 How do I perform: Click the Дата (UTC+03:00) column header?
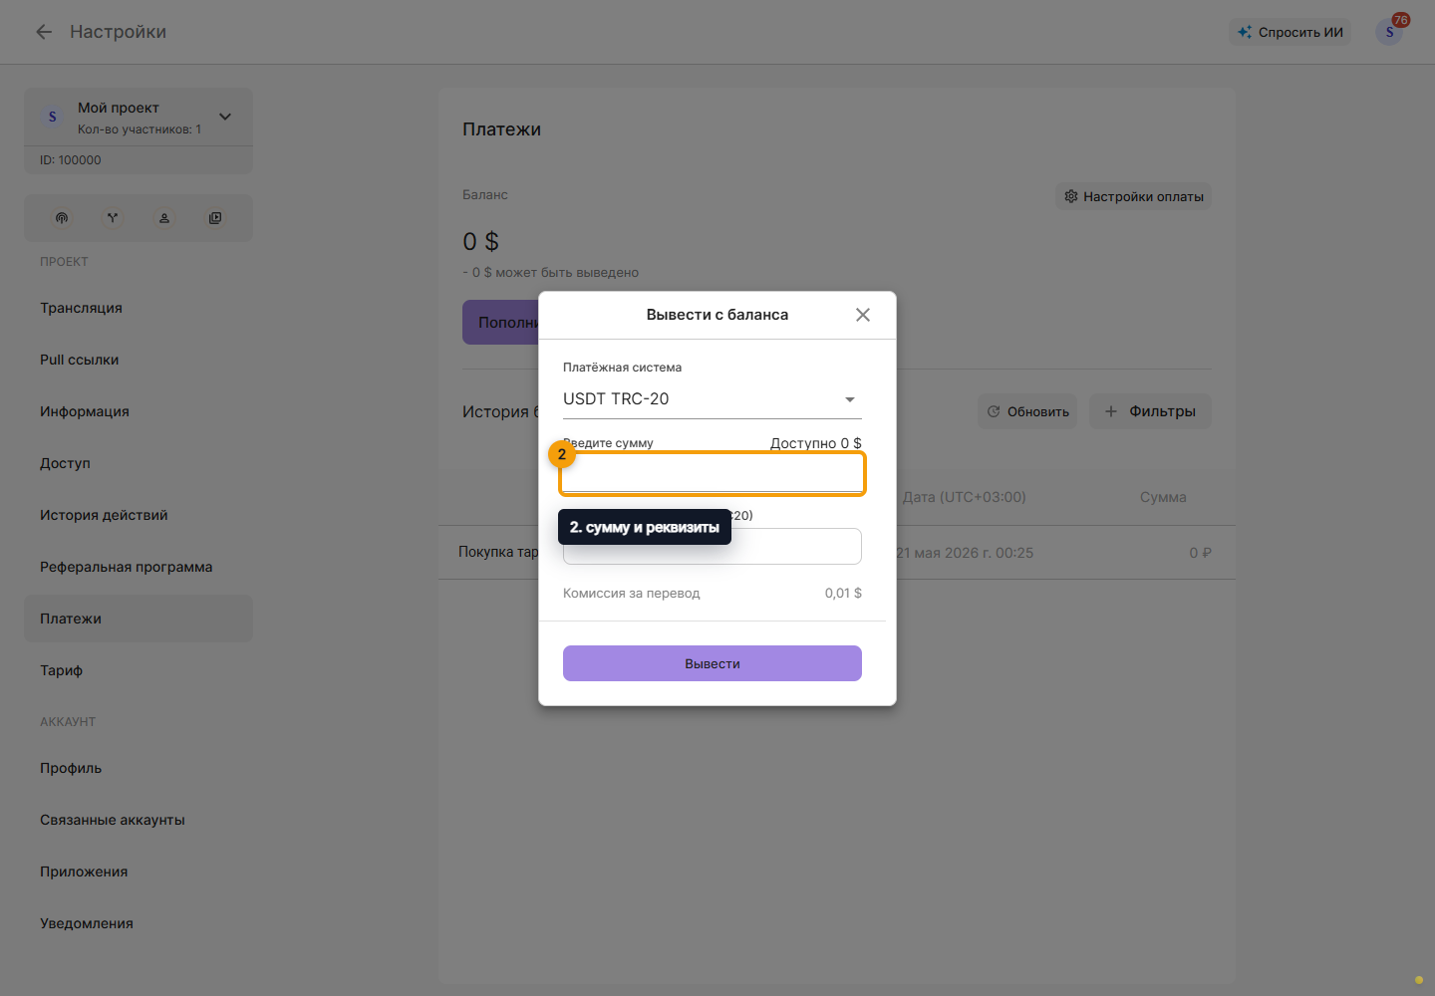coord(965,497)
